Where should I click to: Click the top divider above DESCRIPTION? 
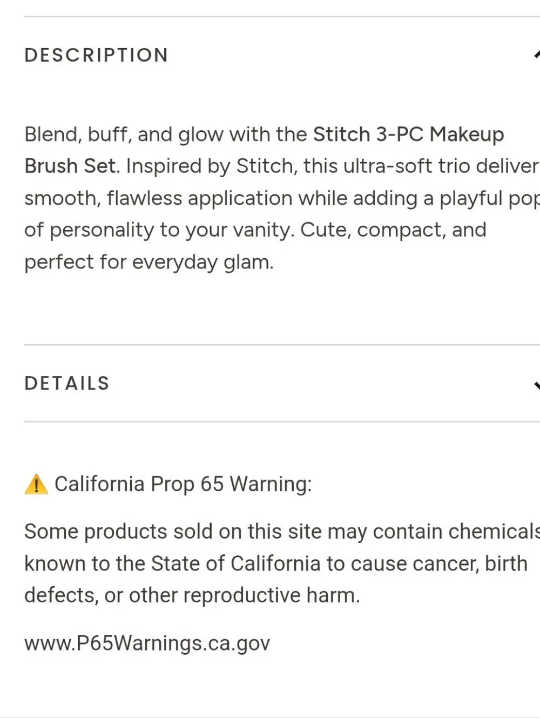click(x=282, y=17)
